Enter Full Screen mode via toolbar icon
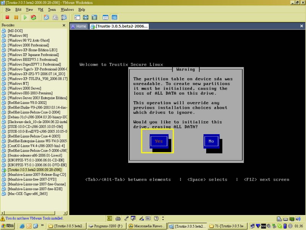 [x=94, y=17]
